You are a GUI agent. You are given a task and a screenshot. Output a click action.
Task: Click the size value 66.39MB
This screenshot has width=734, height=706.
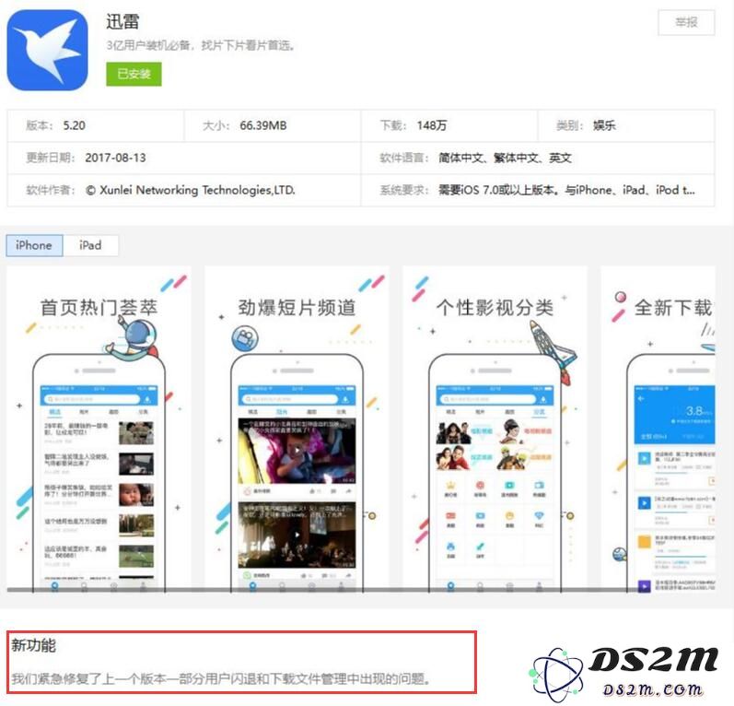click(263, 125)
